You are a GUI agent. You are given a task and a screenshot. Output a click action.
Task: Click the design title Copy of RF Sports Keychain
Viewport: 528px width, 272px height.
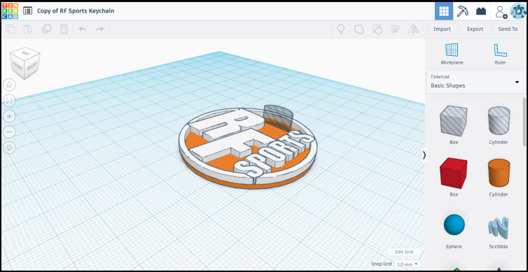(x=76, y=10)
